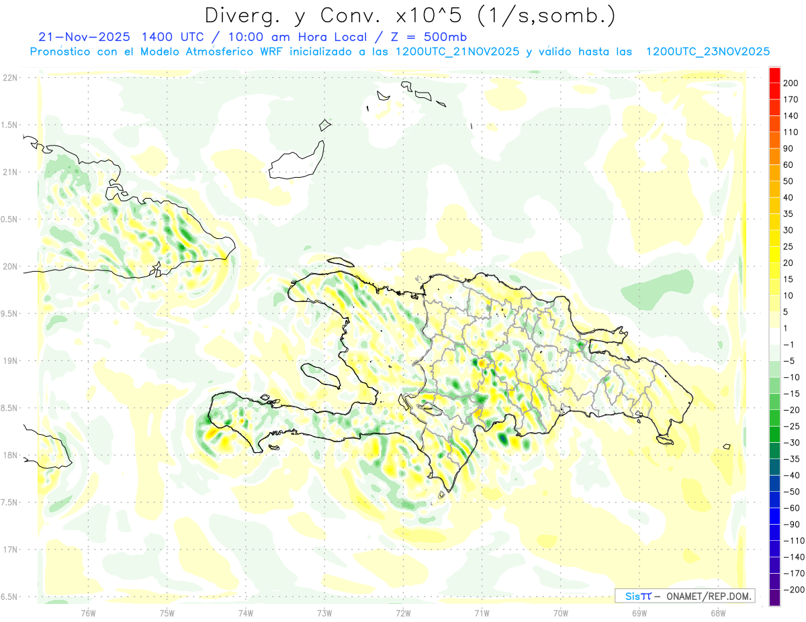The width and height of the screenshot is (806, 622).
Task: Click the positive '25' color scale value
Action: click(789, 246)
